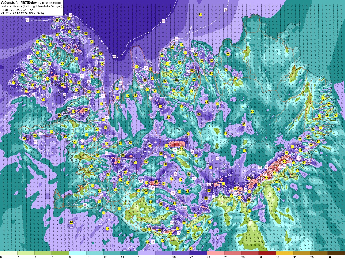Click the Veðurstofan/IS750dev title text
This screenshot has width=345, height=259.
[x=19, y=2]
